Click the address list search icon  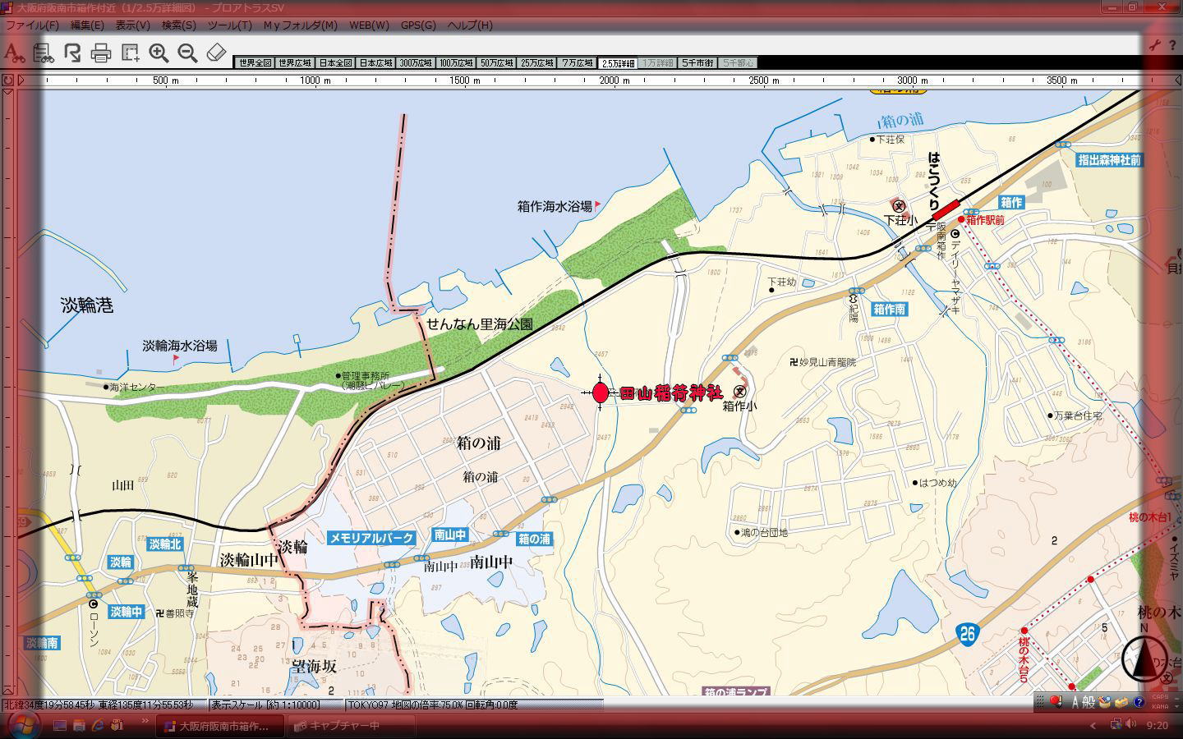[43, 53]
